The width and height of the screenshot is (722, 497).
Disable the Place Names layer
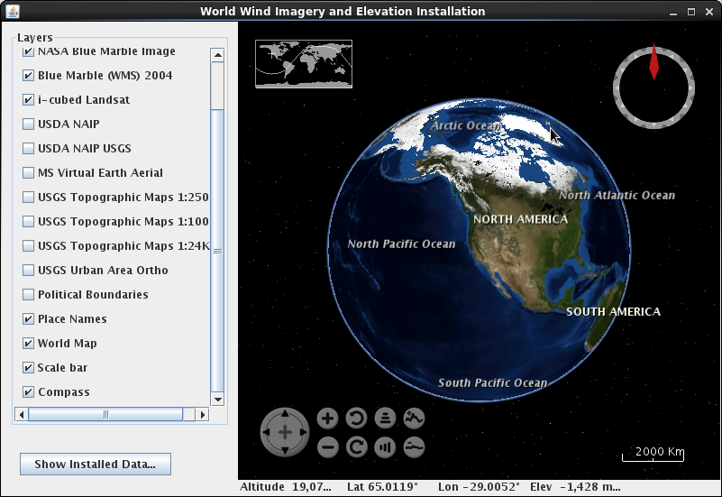point(29,319)
